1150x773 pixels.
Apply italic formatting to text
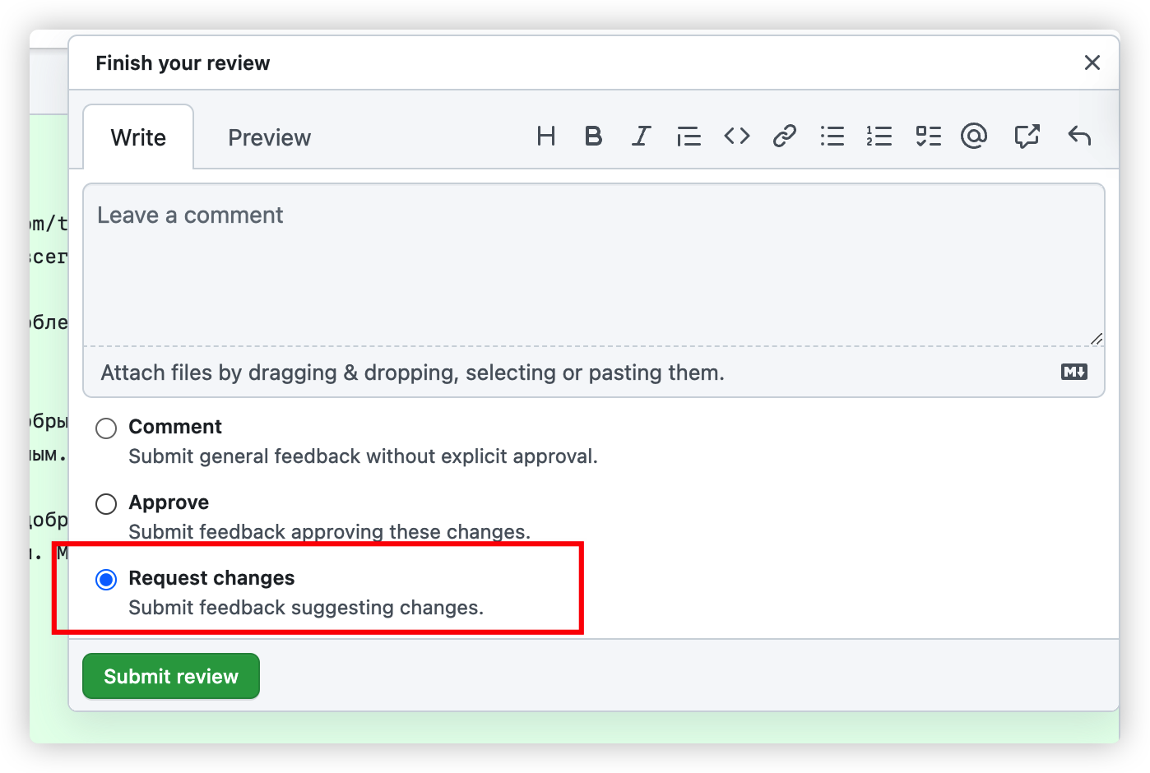641,137
